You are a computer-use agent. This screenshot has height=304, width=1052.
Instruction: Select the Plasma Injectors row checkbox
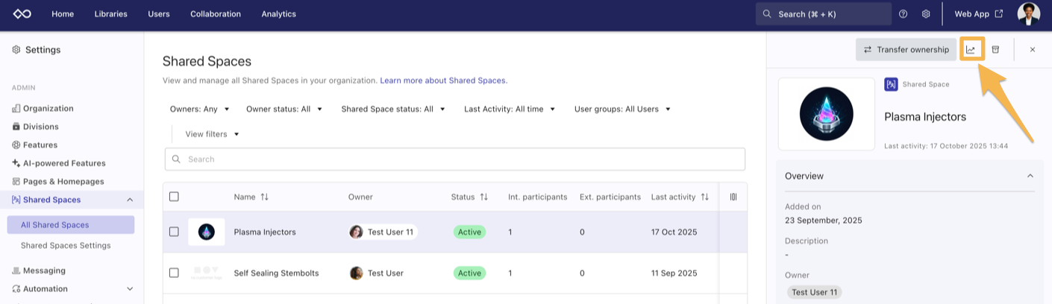(174, 232)
